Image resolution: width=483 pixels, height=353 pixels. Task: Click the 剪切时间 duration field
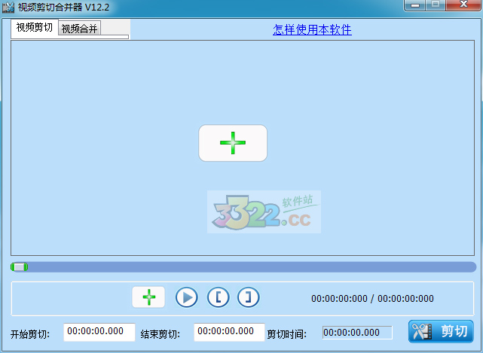click(x=357, y=333)
